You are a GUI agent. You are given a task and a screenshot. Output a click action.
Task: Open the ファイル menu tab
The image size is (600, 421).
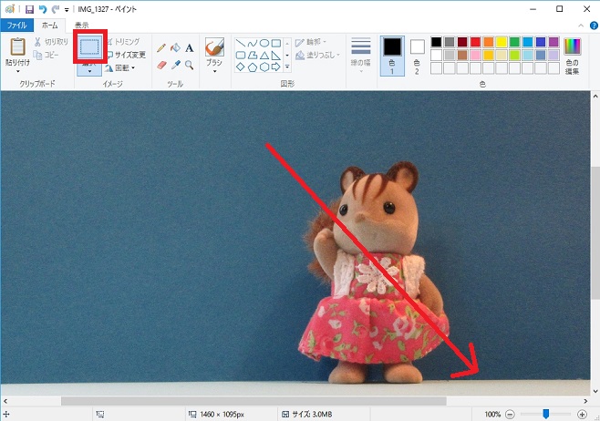click(x=16, y=26)
